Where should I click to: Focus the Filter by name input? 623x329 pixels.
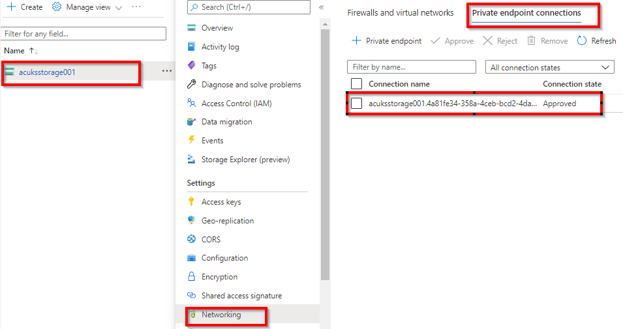412,67
